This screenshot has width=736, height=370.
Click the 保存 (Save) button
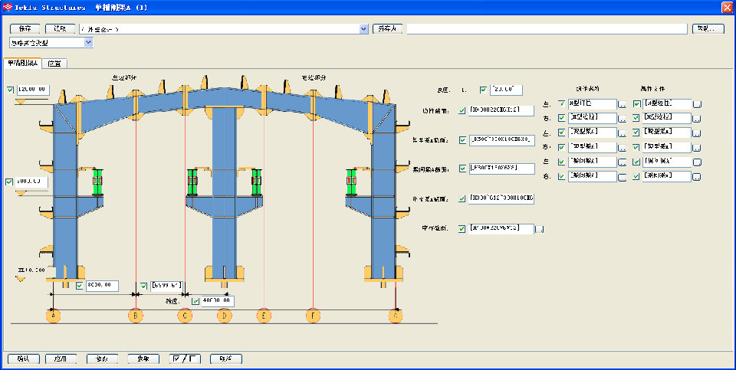click(25, 29)
